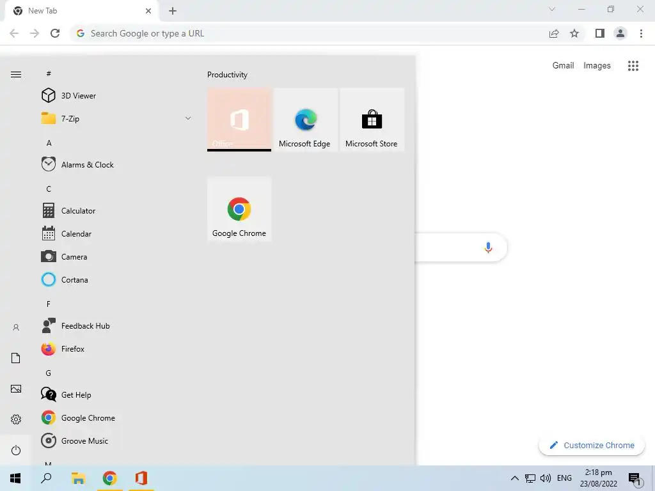Open the tab search dropdown arrow
This screenshot has height=491, width=655.
pos(552,9)
